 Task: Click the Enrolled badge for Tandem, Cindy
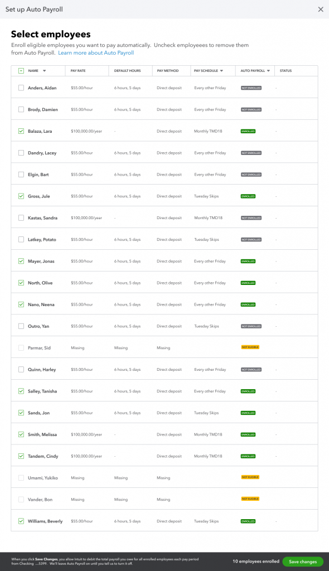[x=248, y=456]
